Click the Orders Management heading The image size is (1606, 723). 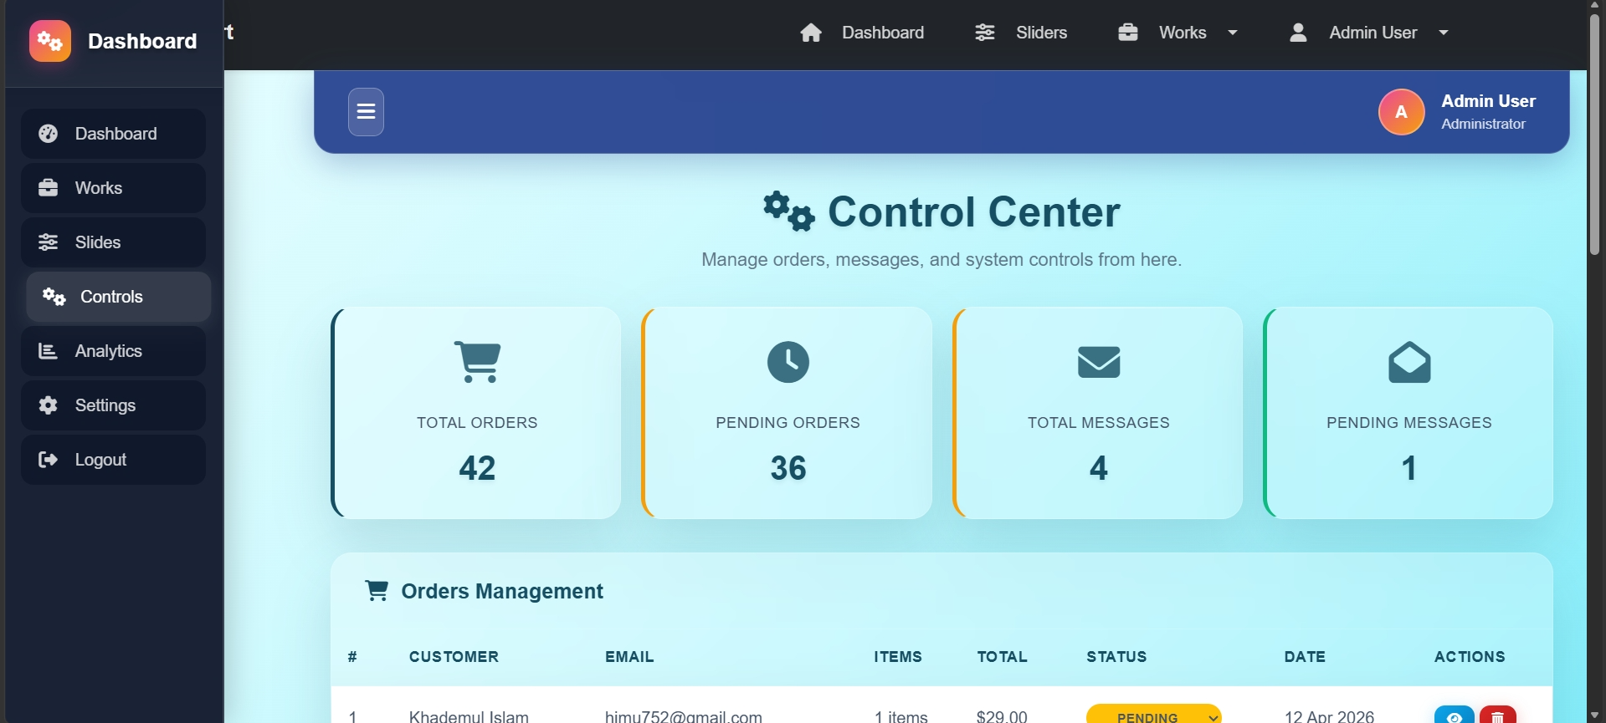pyautogui.click(x=502, y=591)
